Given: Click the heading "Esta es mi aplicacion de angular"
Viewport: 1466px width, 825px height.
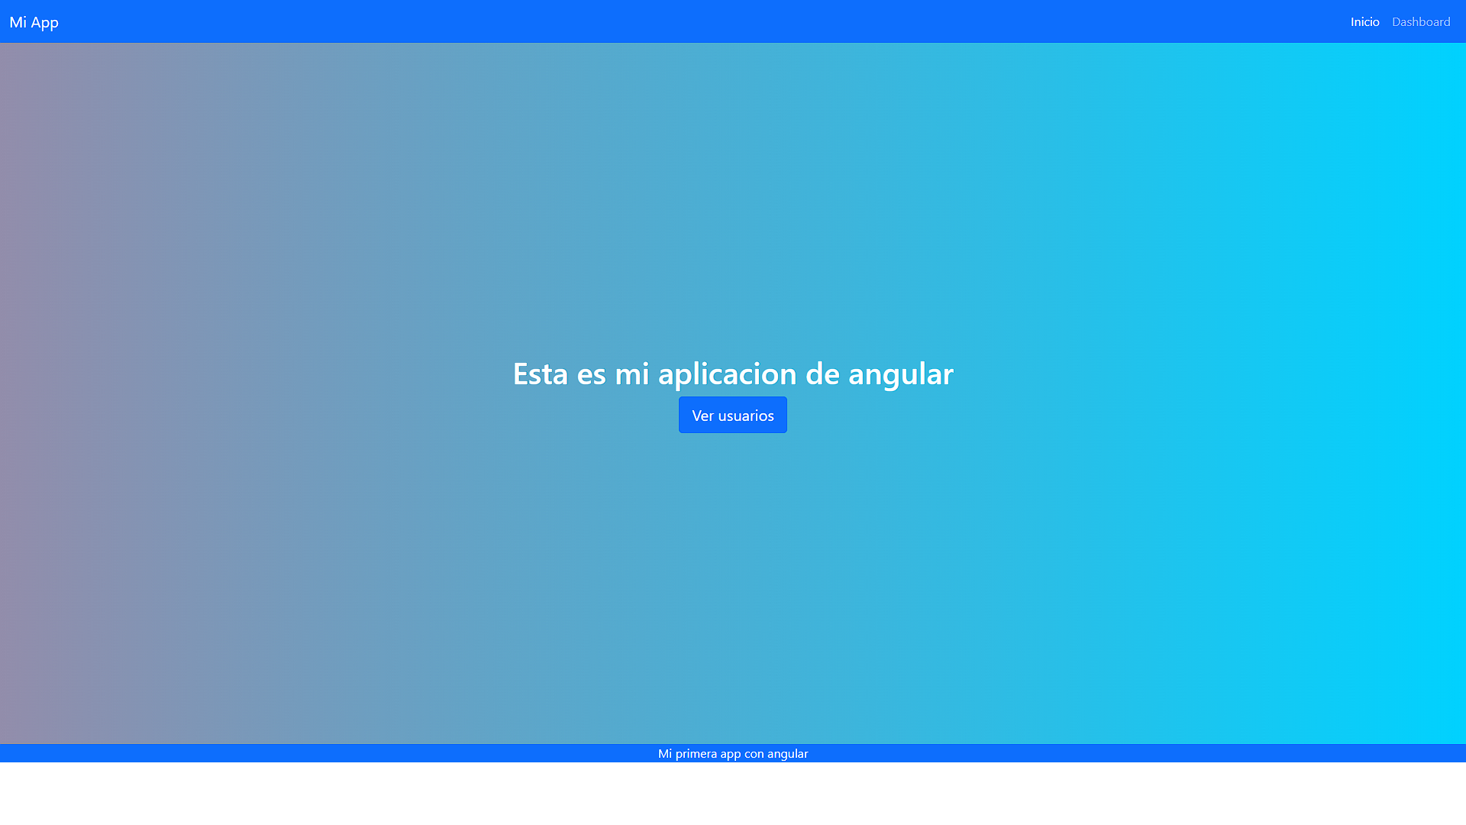Looking at the screenshot, I should pos(732,374).
